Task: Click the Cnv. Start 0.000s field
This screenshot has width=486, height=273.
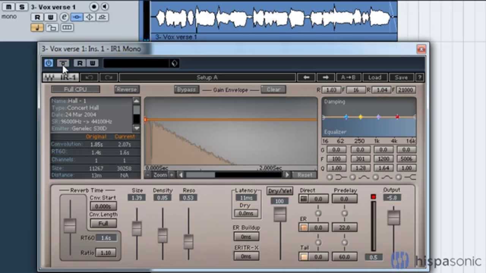Action: [x=103, y=206]
